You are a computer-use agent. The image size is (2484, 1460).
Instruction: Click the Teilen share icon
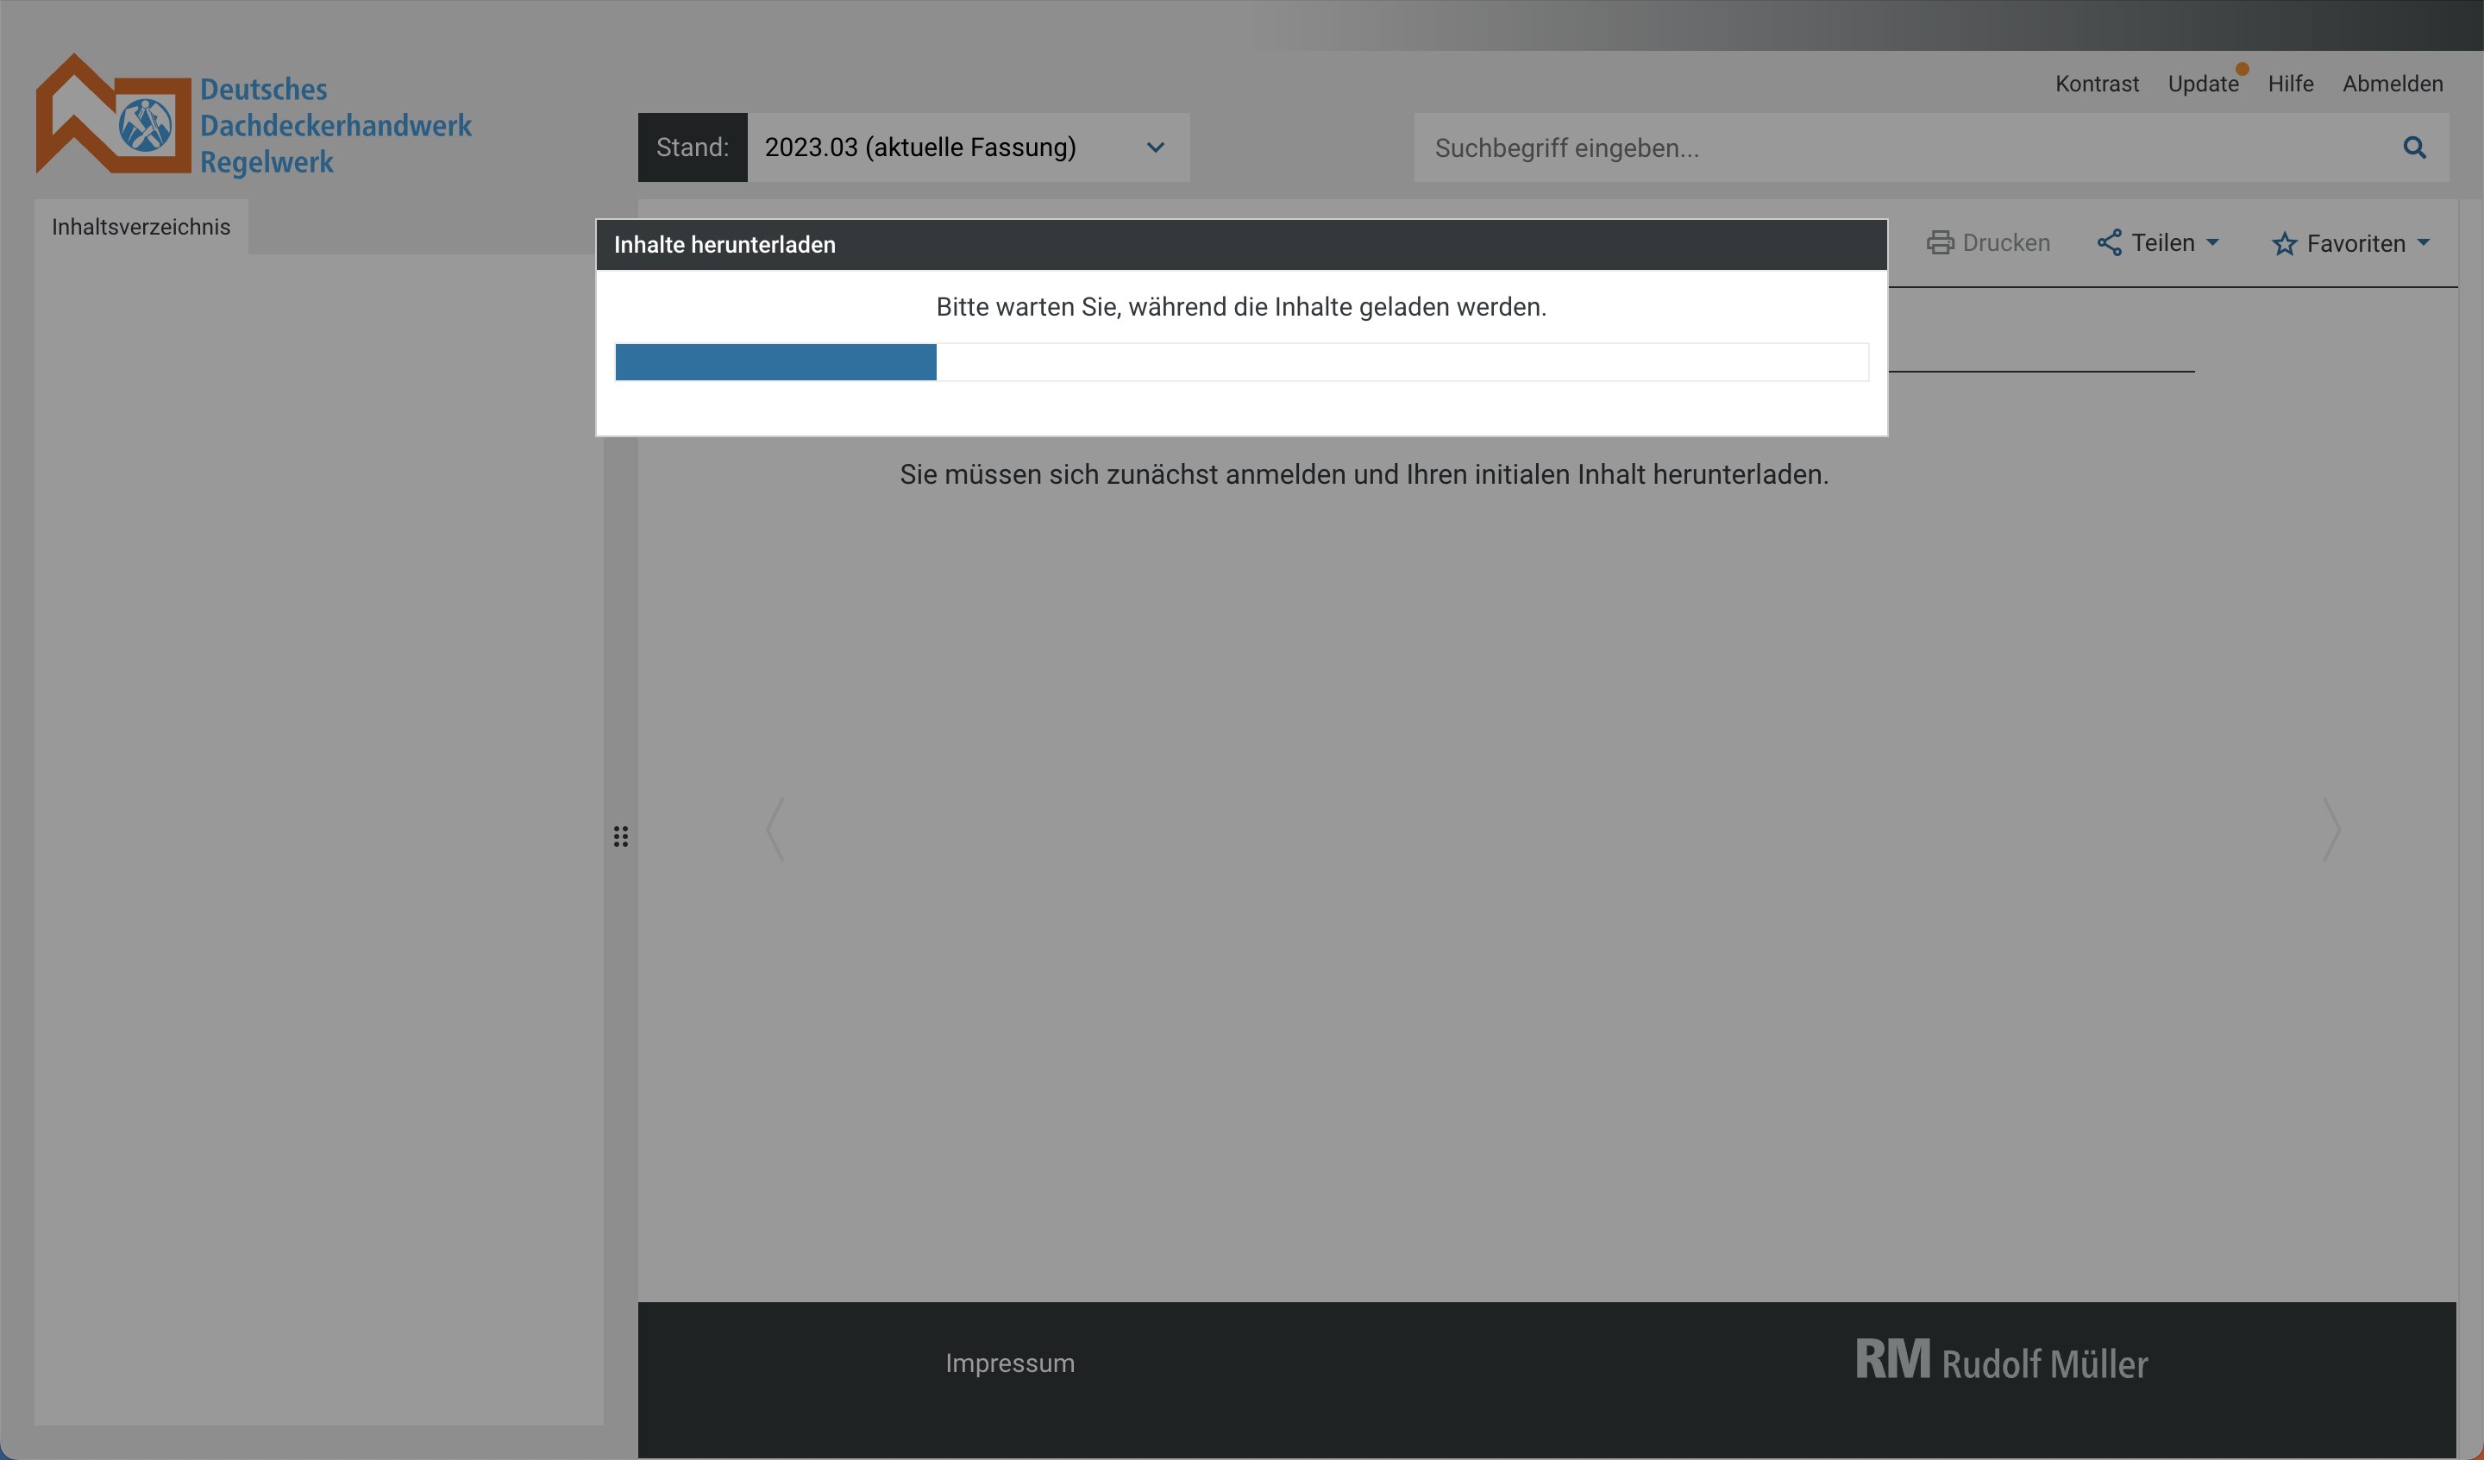click(2109, 243)
